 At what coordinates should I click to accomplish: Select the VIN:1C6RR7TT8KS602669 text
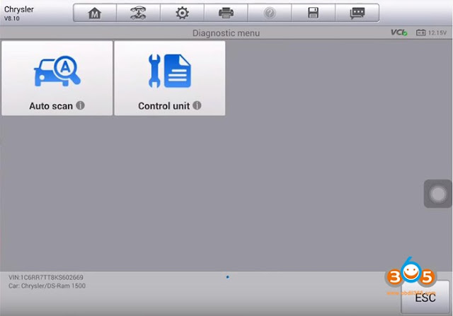[x=46, y=277]
